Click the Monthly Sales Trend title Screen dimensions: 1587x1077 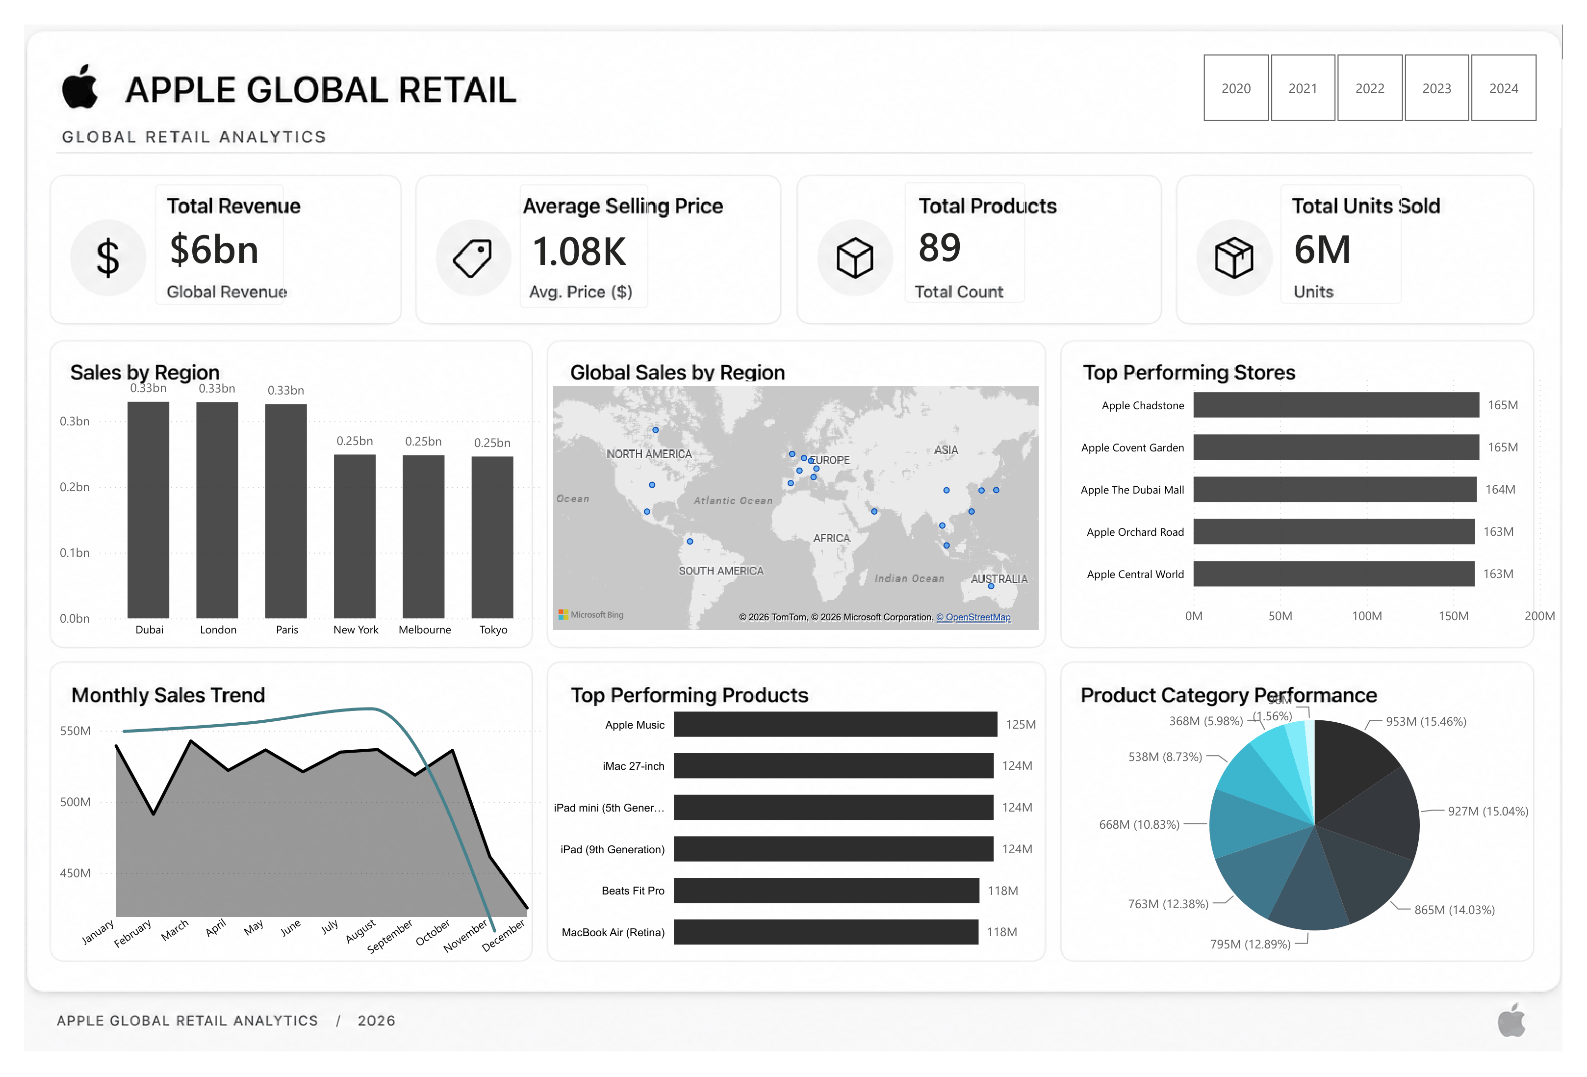click(x=168, y=695)
